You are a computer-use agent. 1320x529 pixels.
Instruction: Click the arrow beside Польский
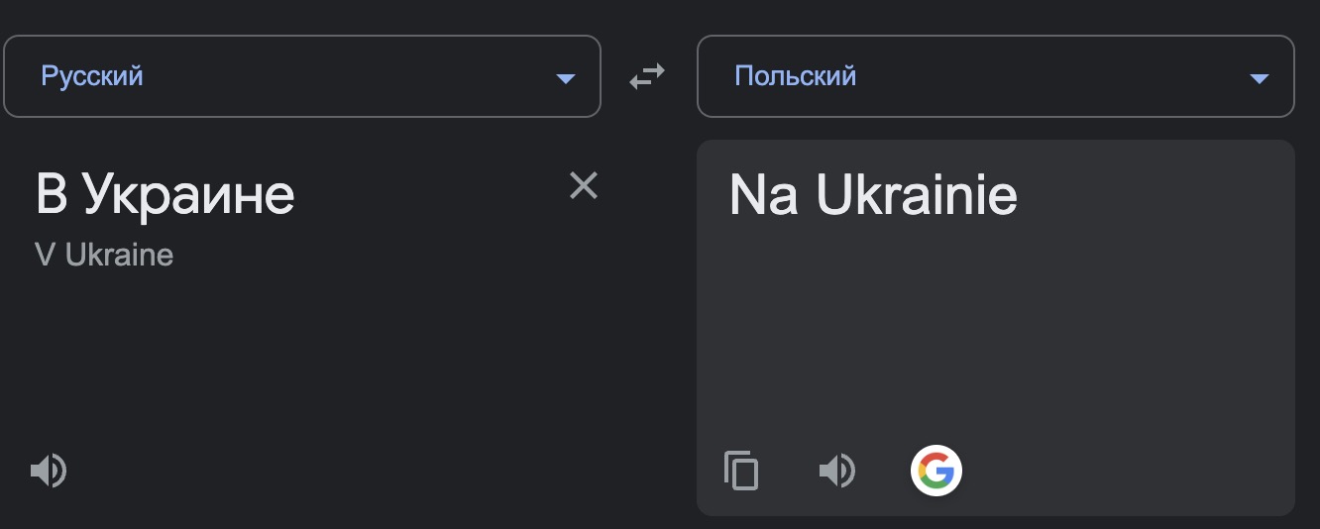click(1260, 78)
